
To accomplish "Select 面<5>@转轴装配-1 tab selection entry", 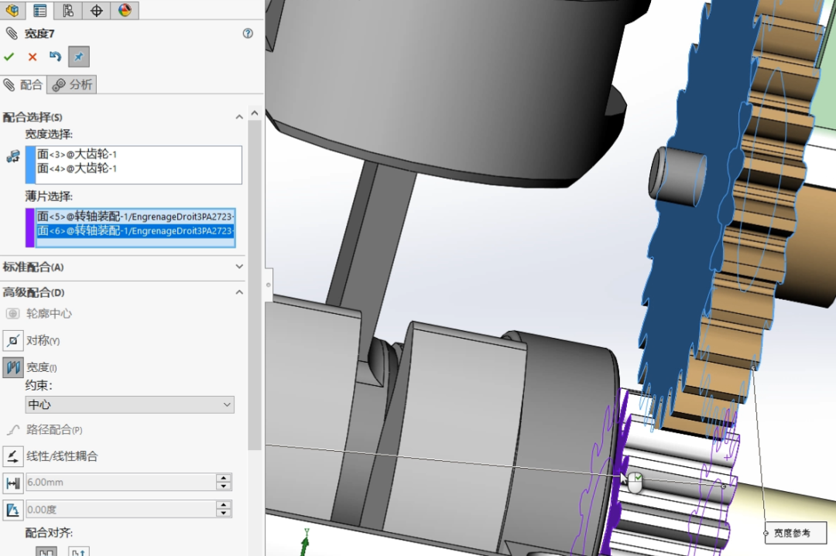I will tap(135, 217).
